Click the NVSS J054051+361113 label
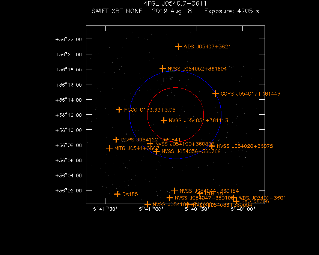Screen dimensions: 319x255 click(x=199, y=121)
